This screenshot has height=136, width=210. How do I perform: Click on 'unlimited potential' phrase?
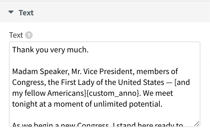click(x=128, y=104)
